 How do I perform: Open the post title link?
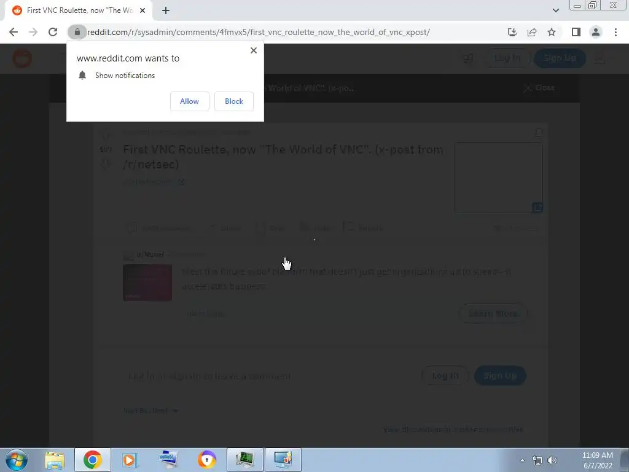tap(283, 157)
